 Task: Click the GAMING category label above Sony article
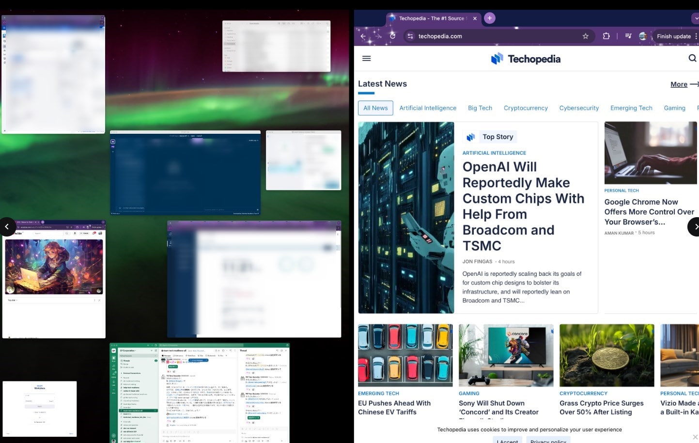[x=469, y=394]
